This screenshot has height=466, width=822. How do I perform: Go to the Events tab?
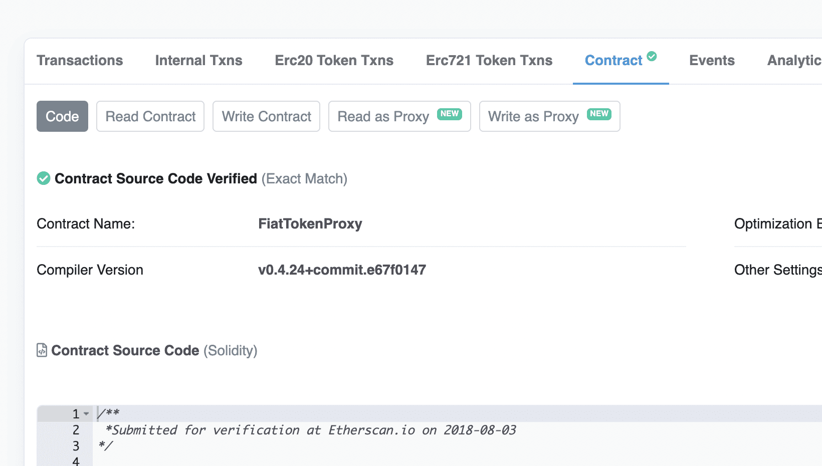pyautogui.click(x=712, y=61)
